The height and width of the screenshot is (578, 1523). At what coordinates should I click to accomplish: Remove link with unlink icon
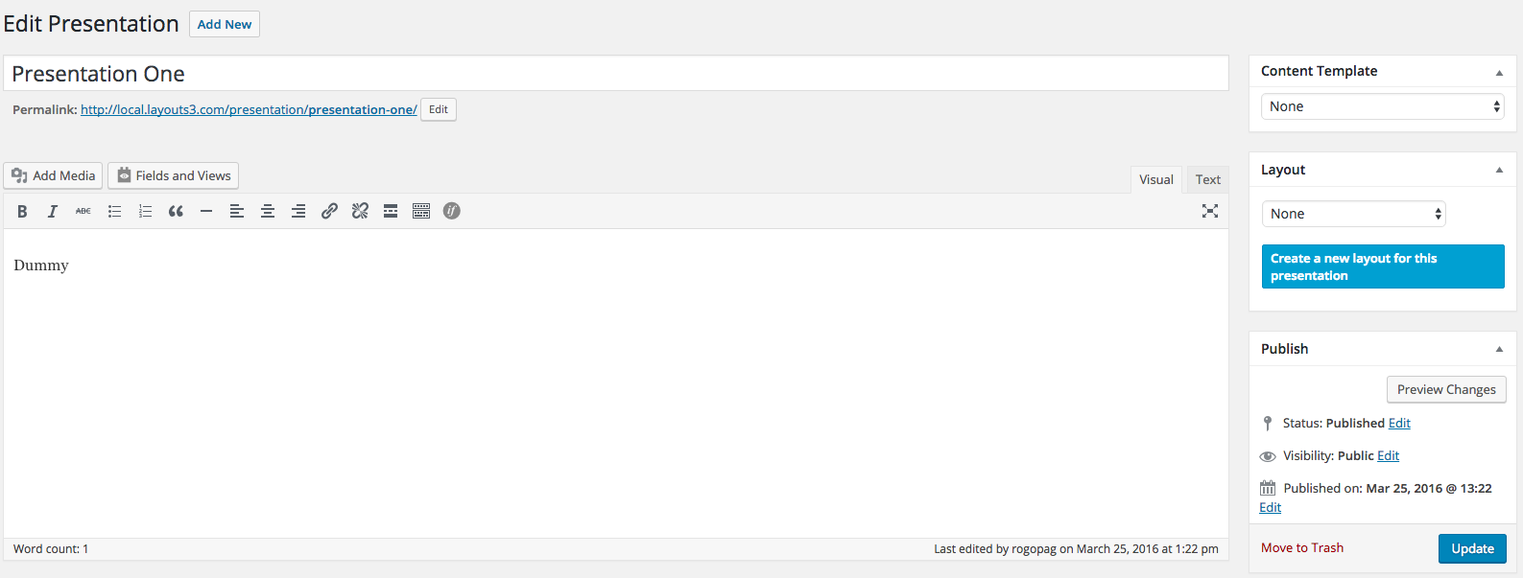pyautogui.click(x=360, y=211)
